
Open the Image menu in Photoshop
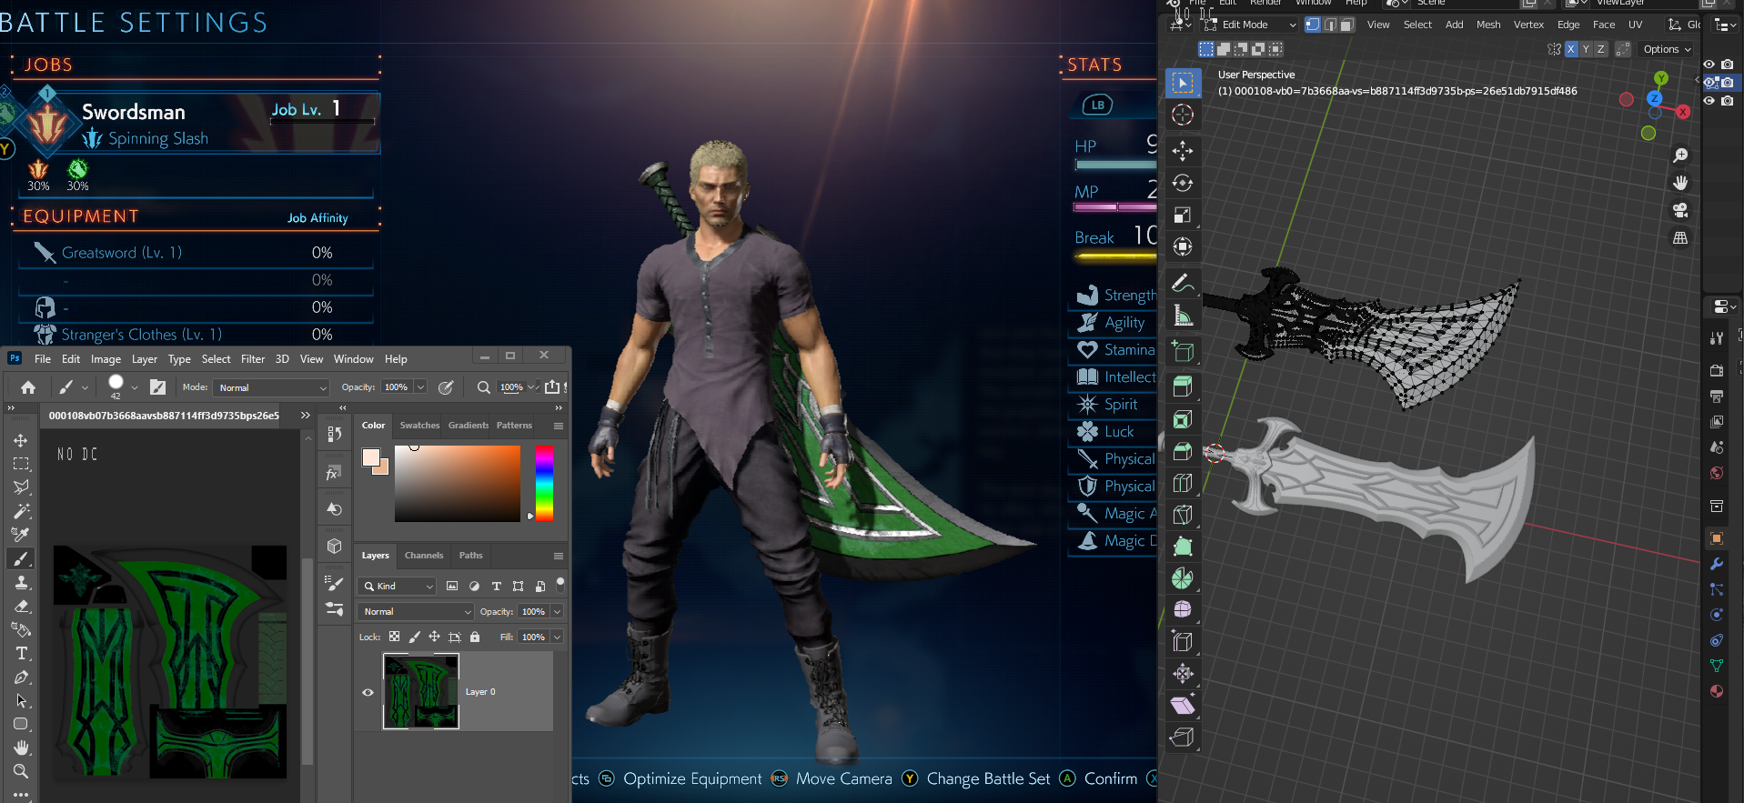tap(106, 359)
